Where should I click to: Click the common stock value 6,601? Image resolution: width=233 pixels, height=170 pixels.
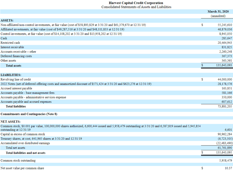click(228, 130)
